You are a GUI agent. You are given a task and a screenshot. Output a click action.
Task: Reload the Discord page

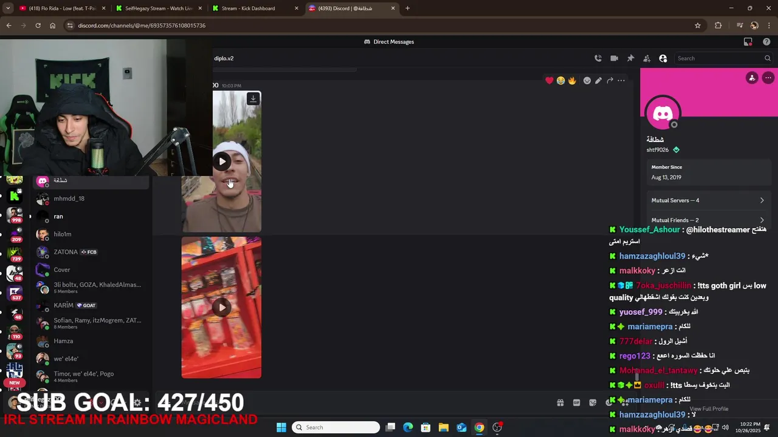pos(38,25)
